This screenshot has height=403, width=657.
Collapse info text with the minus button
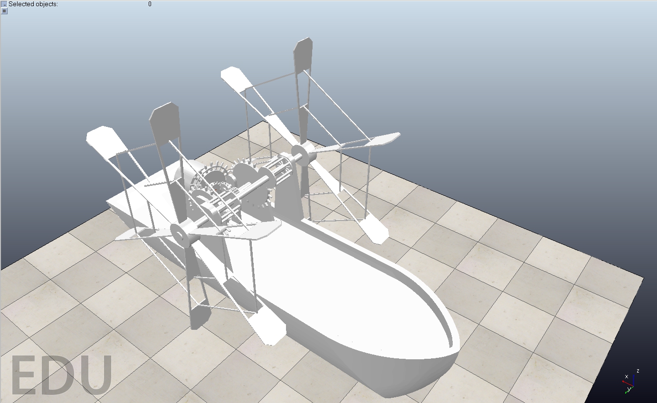click(x=4, y=4)
